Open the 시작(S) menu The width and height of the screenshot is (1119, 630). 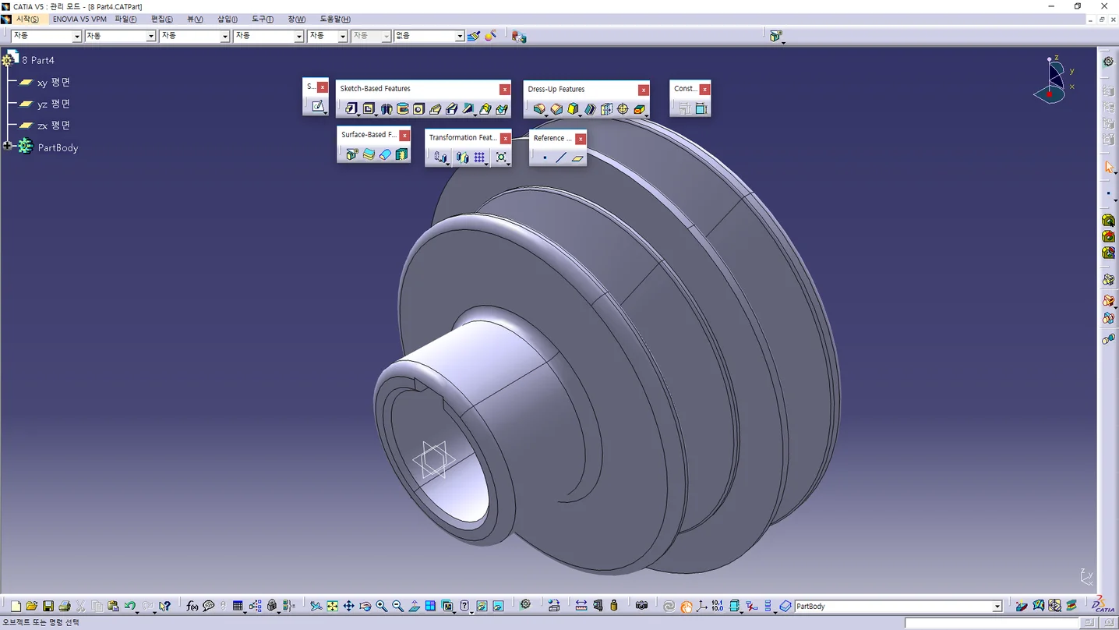[x=27, y=19]
